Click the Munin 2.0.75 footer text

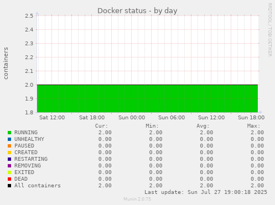click(x=137, y=199)
